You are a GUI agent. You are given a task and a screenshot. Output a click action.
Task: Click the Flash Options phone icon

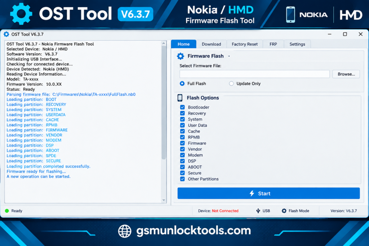180,98
